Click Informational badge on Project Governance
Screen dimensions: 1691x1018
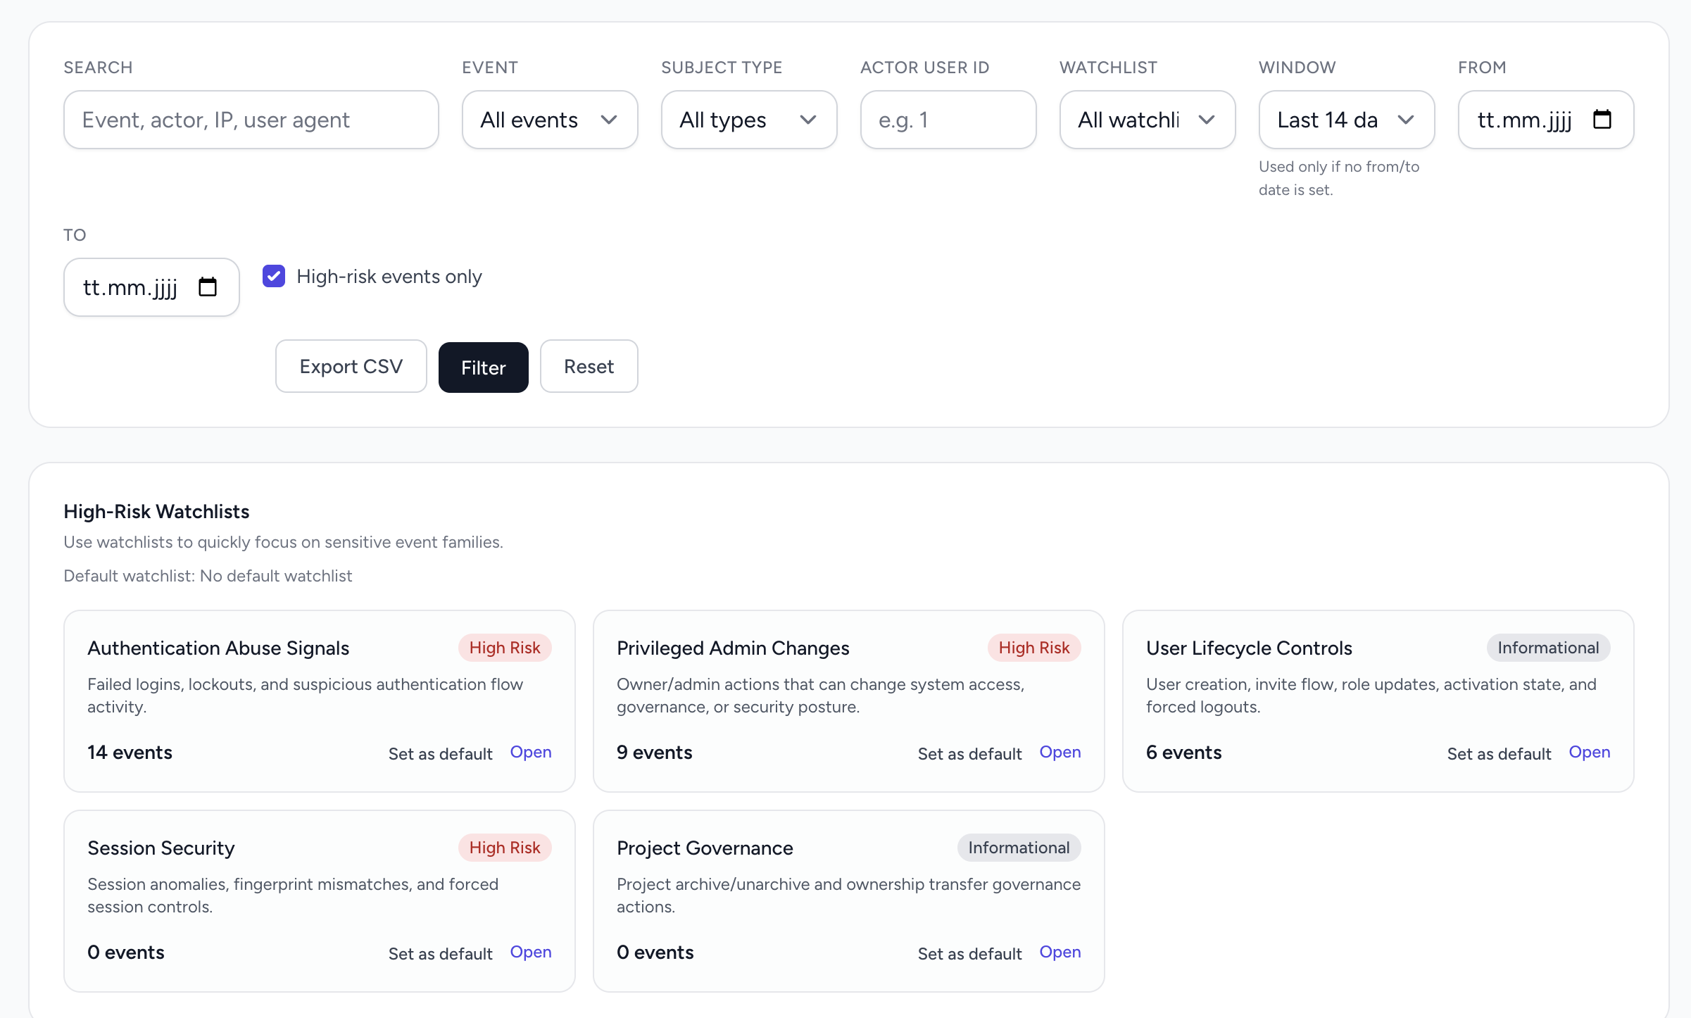pyautogui.click(x=1019, y=848)
